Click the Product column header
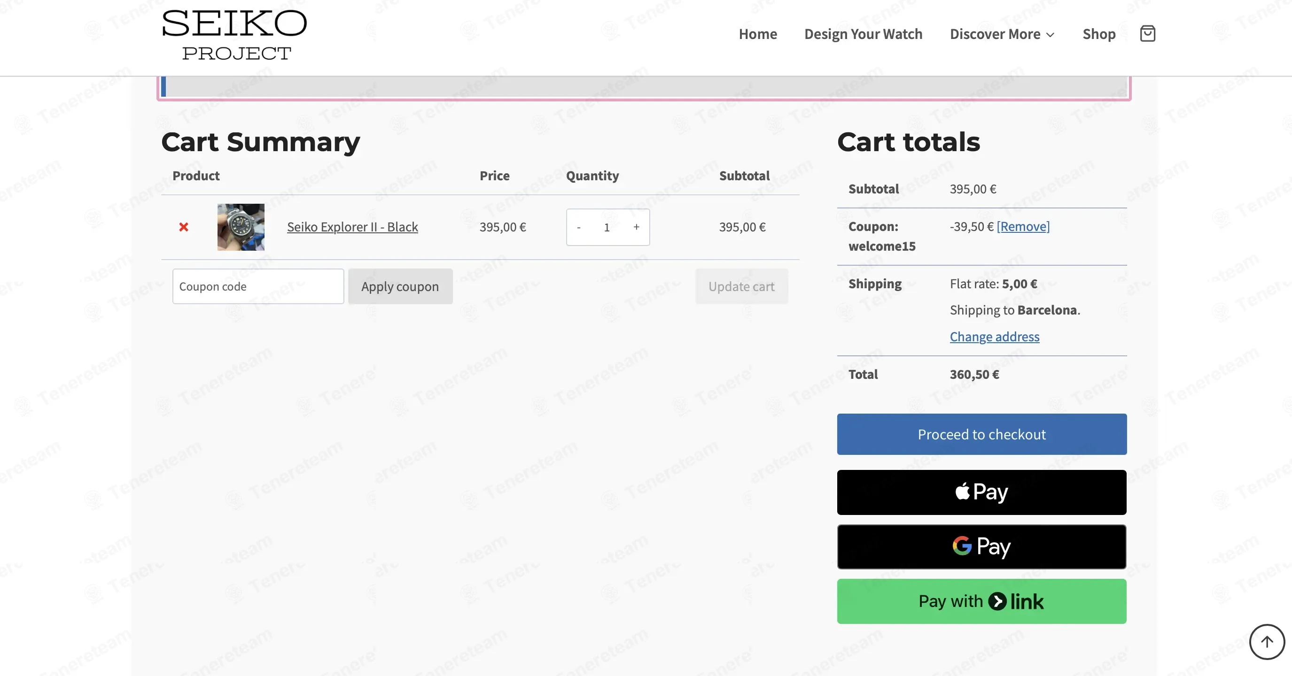 pos(196,176)
